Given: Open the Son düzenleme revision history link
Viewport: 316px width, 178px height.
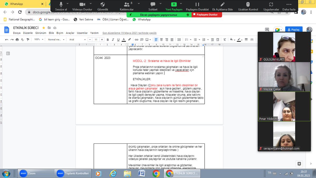Looking at the screenshot, I should [129, 33].
